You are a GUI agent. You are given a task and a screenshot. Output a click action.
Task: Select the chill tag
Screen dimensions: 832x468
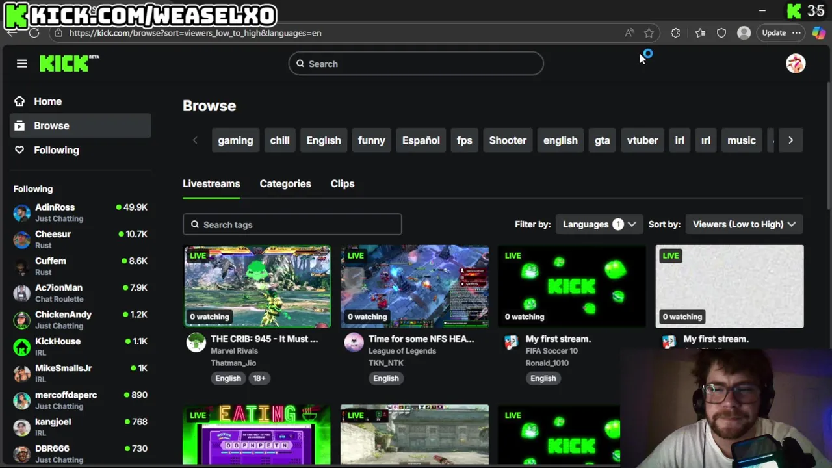279,140
